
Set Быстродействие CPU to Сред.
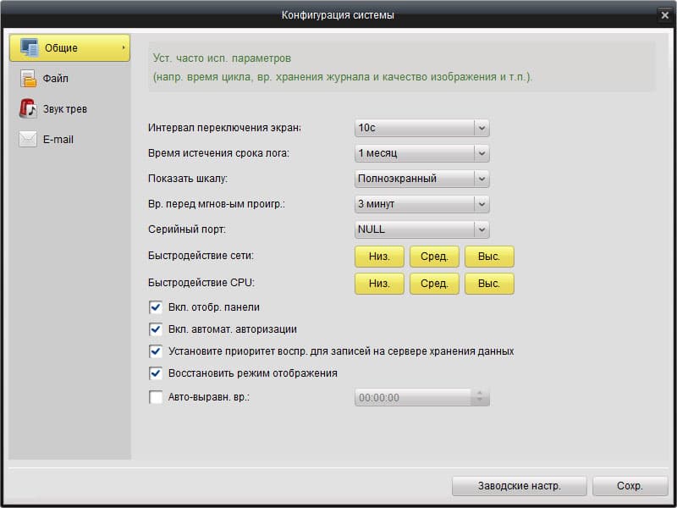pyautogui.click(x=434, y=284)
